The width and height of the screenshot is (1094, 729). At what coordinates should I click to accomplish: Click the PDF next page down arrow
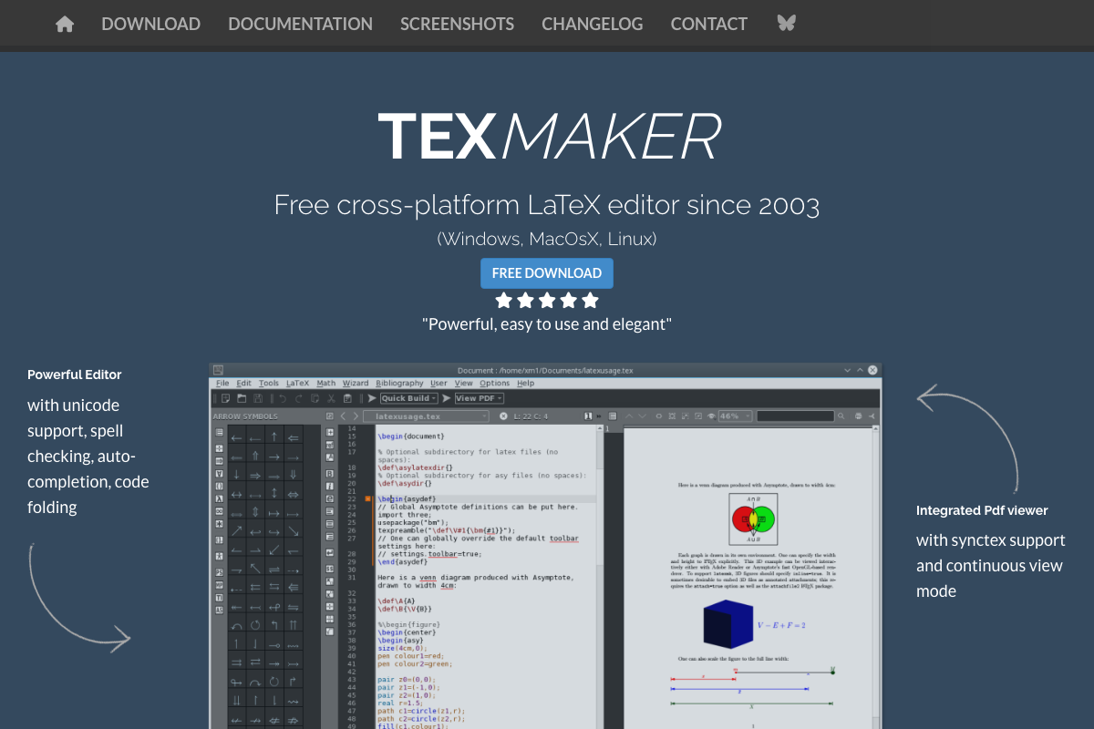pos(643,416)
